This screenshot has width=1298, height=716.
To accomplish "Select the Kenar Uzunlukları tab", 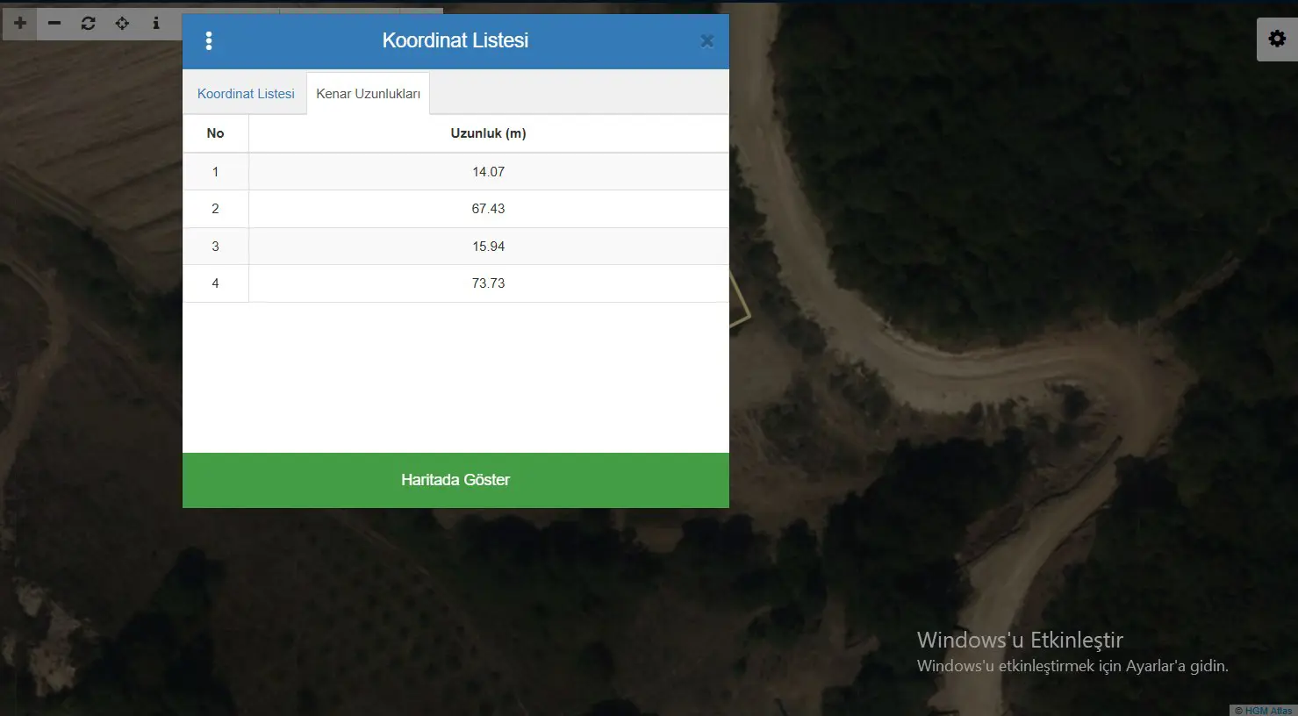I will tap(368, 94).
